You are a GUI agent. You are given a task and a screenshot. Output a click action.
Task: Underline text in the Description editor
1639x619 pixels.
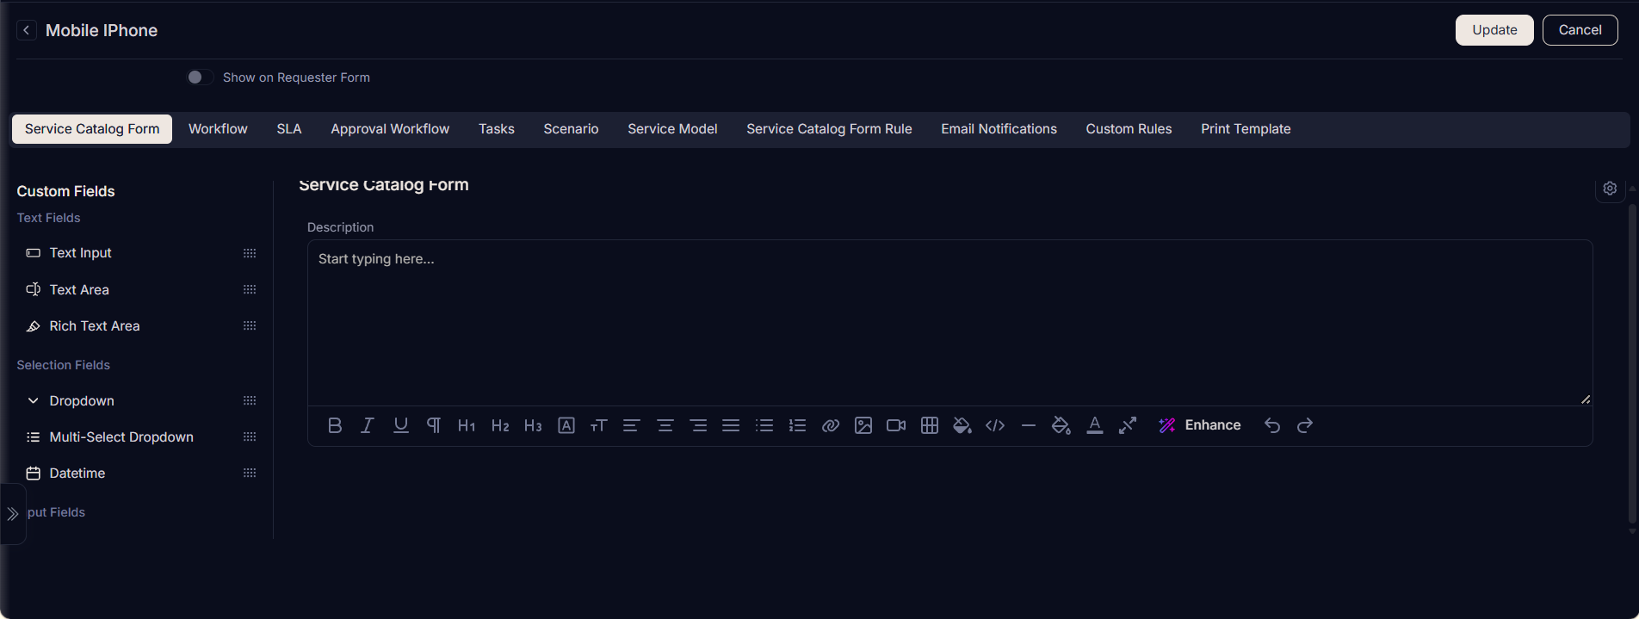pyautogui.click(x=401, y=425)
